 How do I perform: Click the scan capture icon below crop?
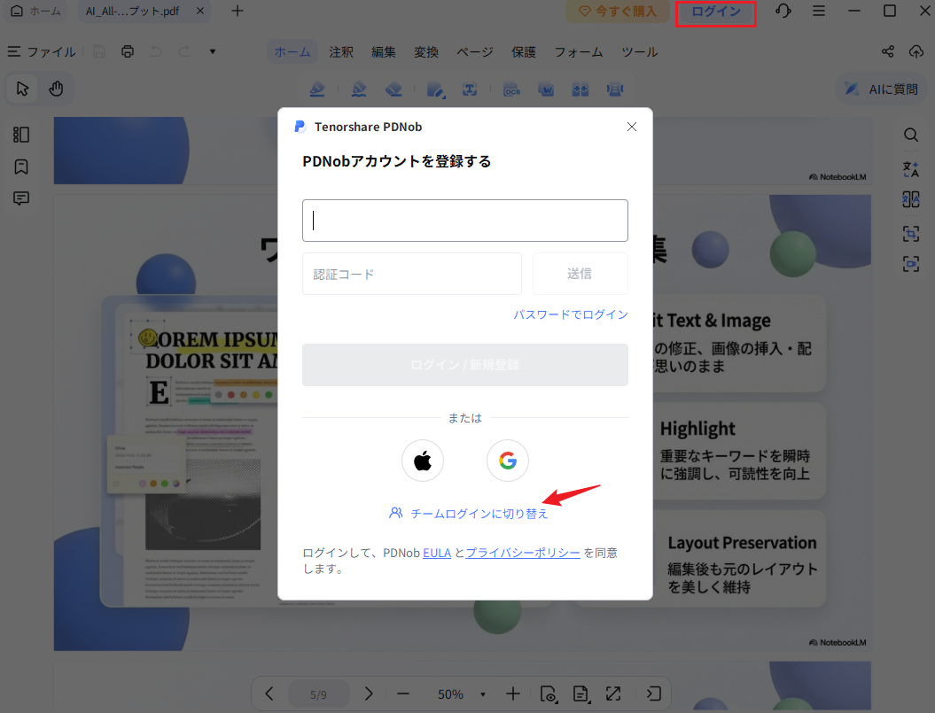910,264
